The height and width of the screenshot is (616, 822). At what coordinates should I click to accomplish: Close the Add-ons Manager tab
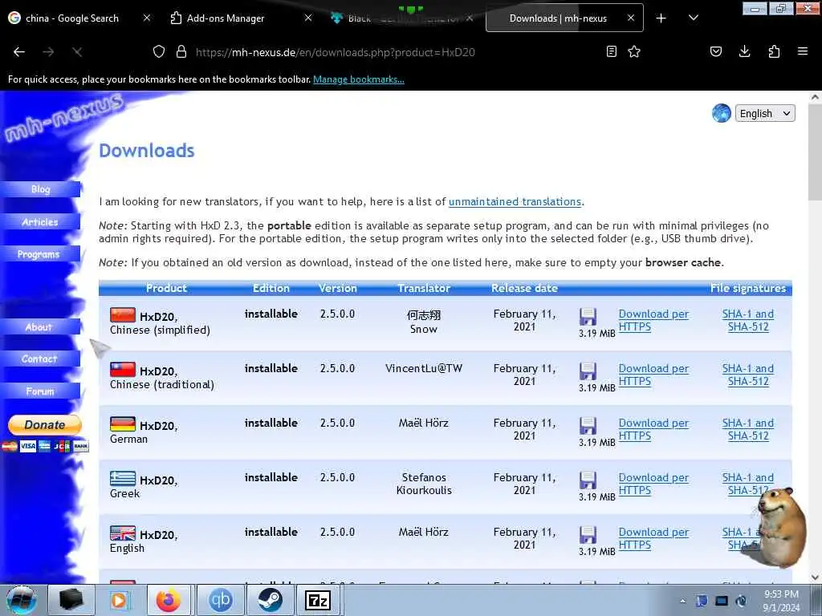point(308,18)
